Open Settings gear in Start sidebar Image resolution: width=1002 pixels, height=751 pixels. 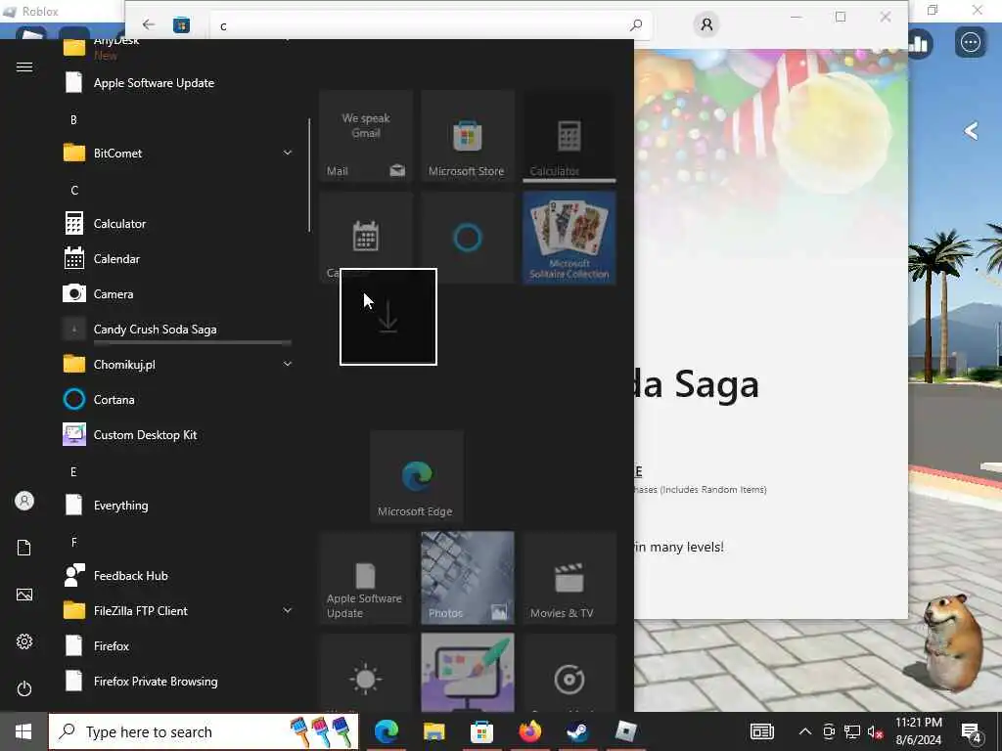[x=24, y=641]
